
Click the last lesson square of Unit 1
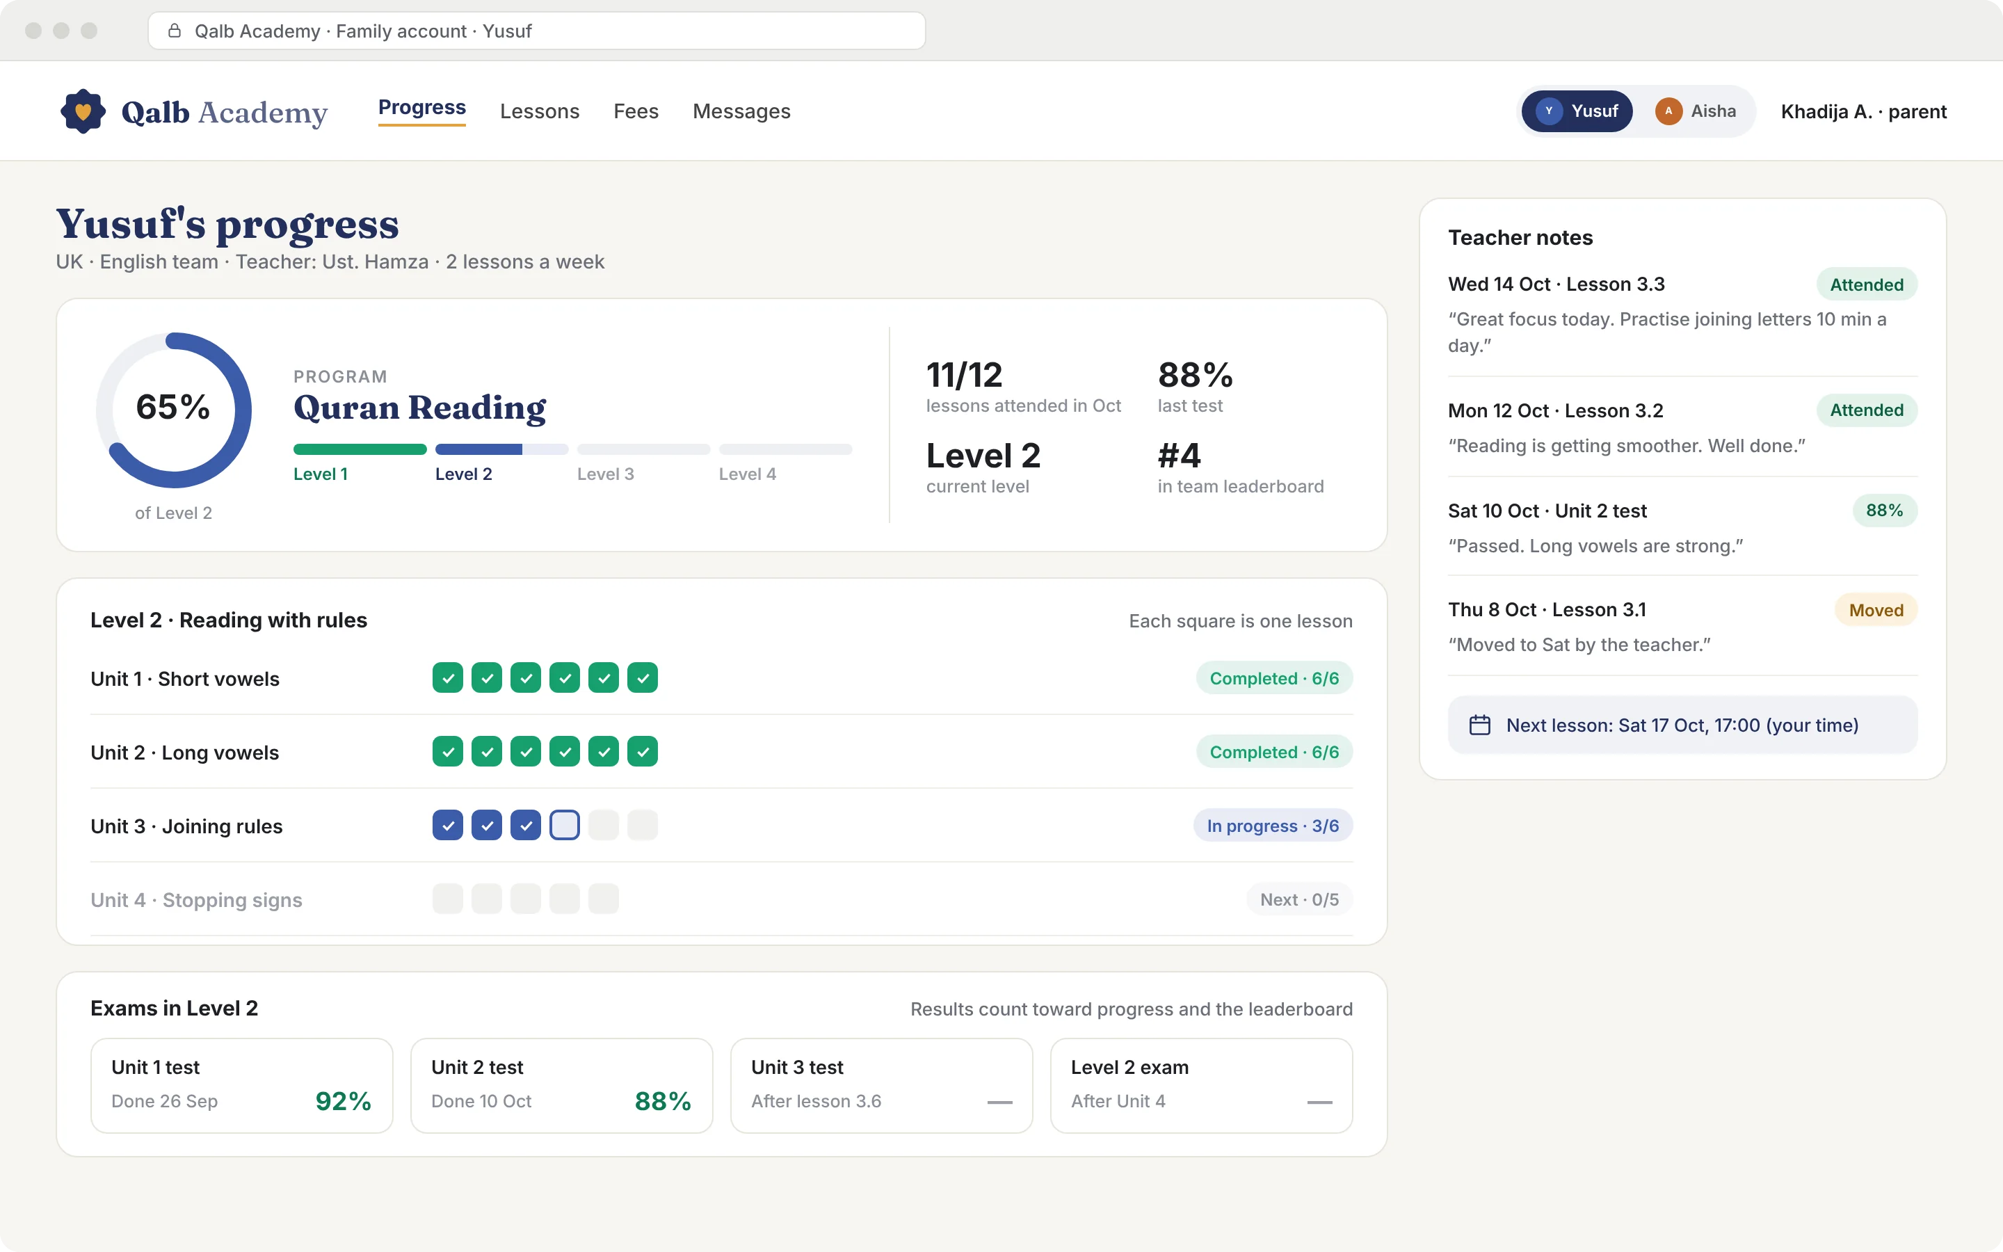pos(643,678)
